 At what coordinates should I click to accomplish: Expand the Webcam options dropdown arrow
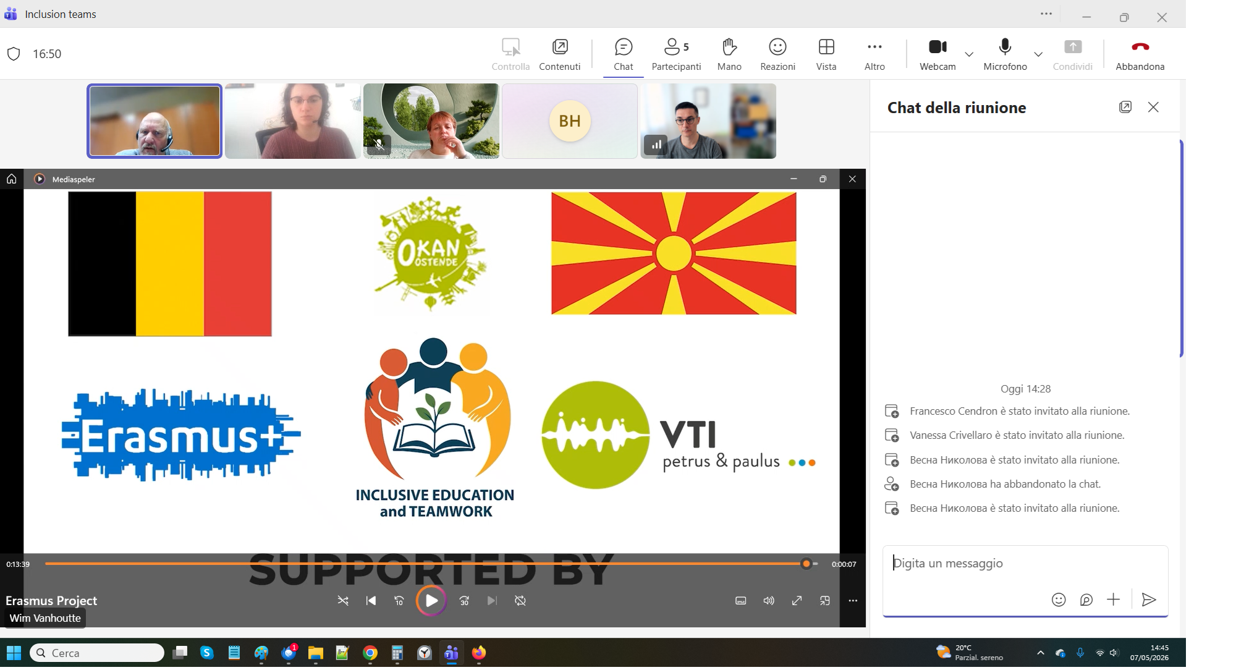(x=969, y=54)
